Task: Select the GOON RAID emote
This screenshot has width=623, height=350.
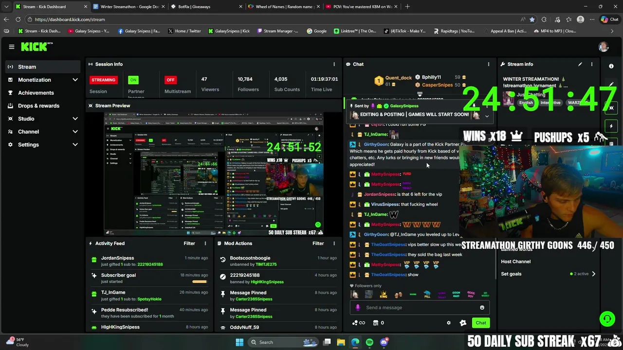Action: (456, 295)
